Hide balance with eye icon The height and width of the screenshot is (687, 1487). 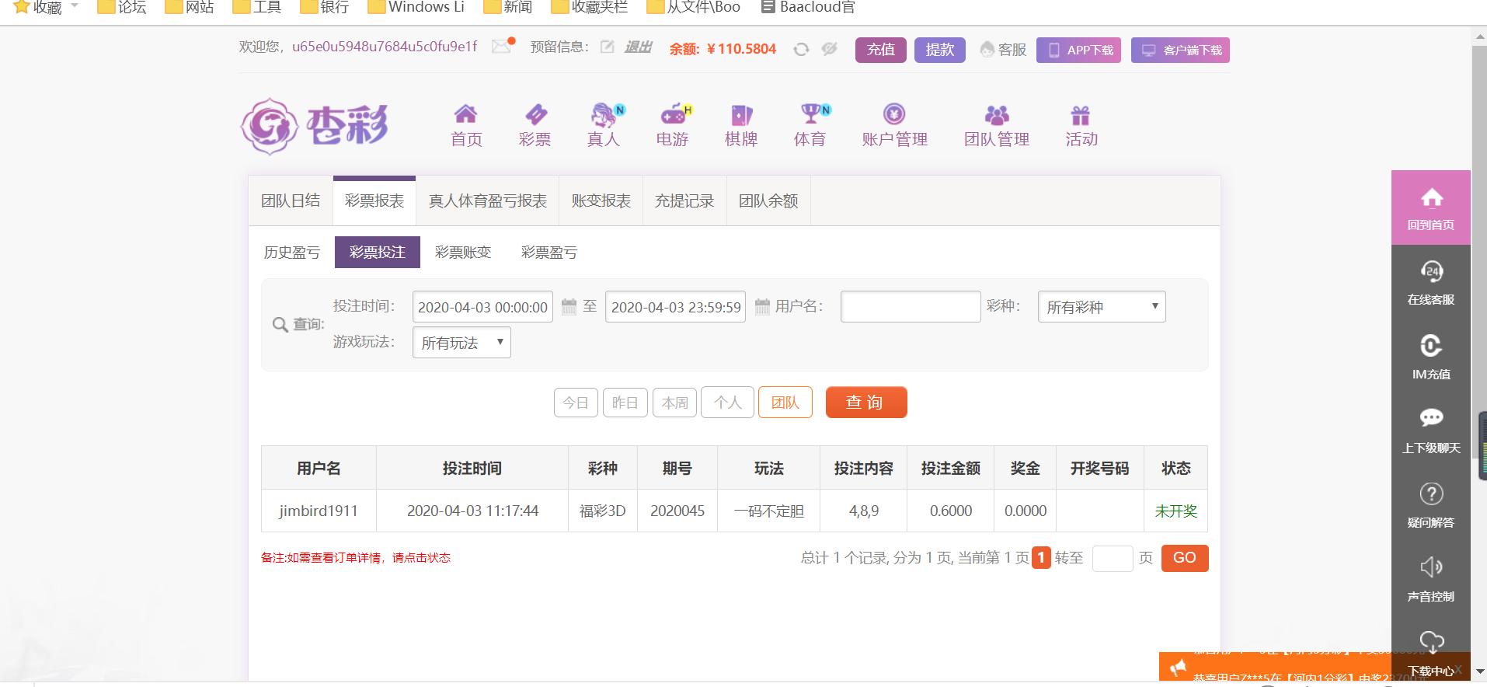830,50
